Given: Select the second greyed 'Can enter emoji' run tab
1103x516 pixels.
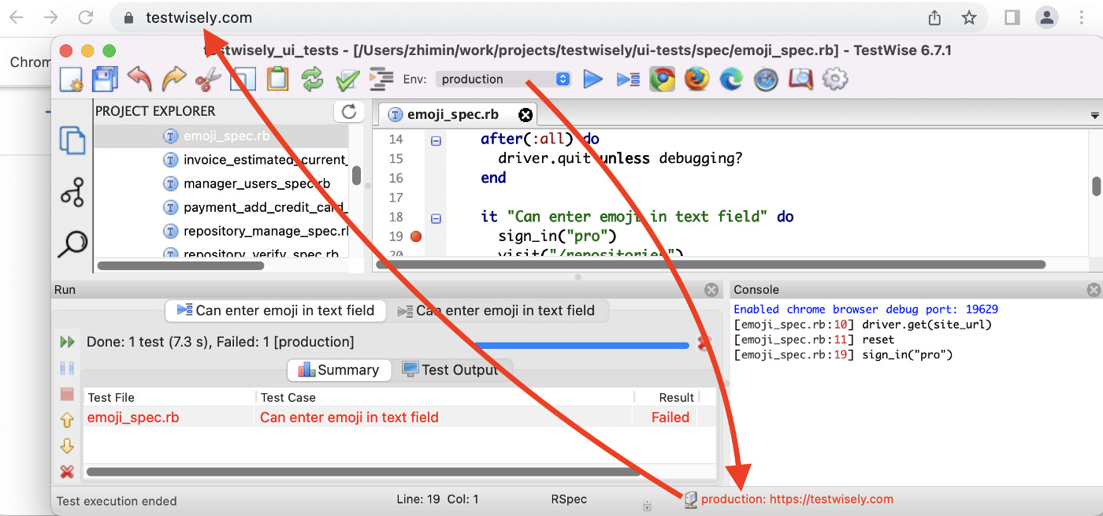Looking at the screenshot, I should point(496,310).
